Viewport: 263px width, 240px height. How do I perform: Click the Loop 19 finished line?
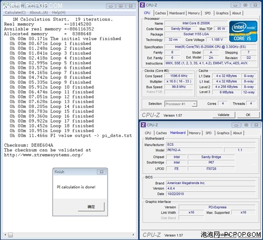pos(52,131)
